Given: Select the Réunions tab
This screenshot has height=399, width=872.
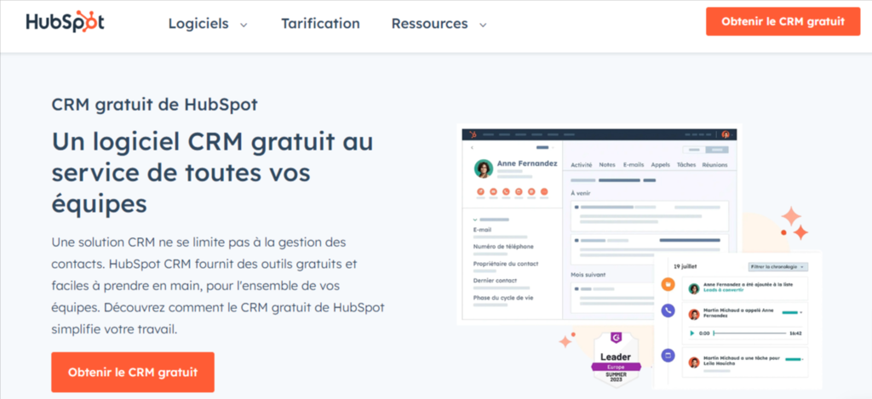Looking at the screenshot, I should [714, 164].
